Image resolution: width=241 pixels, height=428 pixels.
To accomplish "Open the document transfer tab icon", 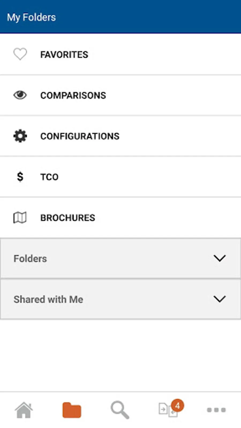I will click(166, 411).
